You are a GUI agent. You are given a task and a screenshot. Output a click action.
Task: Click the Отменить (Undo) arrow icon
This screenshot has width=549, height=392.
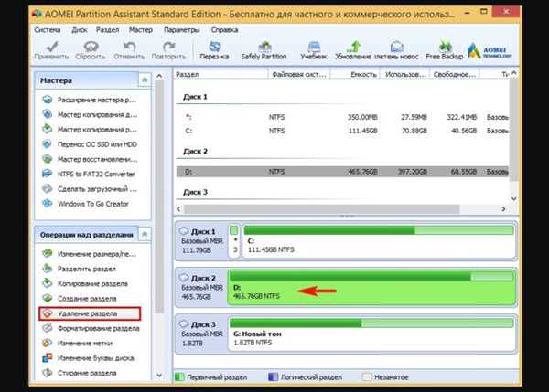(x=130, y=47)
